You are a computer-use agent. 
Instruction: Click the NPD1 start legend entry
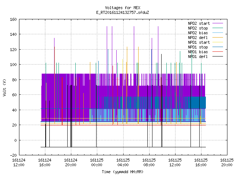(x=205, y=42)
